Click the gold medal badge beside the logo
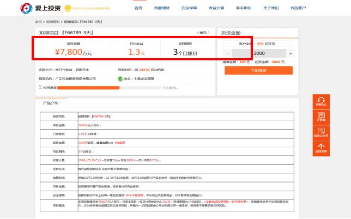This screenshot has width=351, height=219. pyautogui.click(x=68, y=8)
